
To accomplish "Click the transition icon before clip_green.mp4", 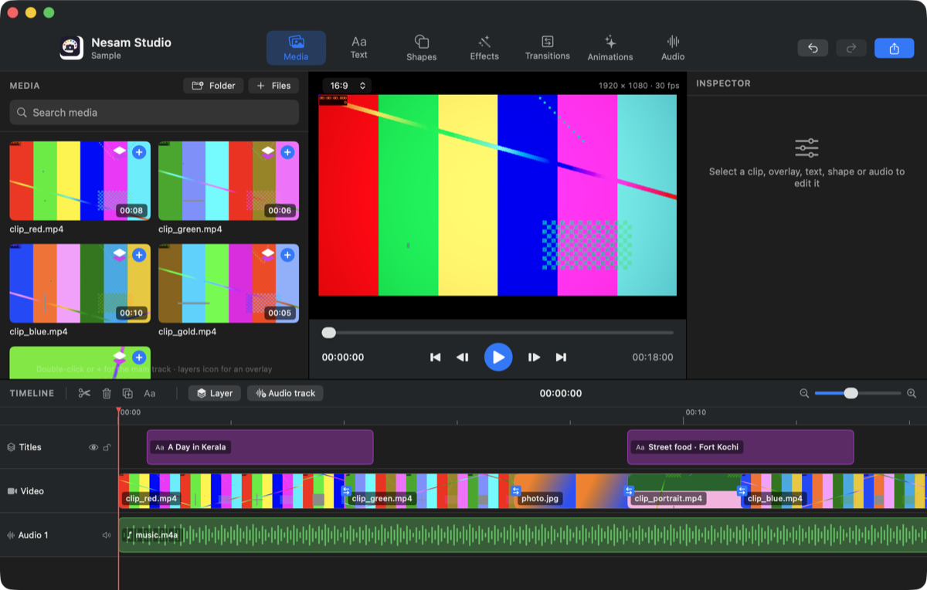I will (x=346, y=490).
